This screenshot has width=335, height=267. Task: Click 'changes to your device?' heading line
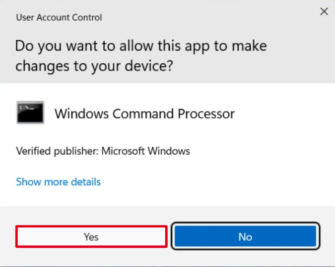94,66
